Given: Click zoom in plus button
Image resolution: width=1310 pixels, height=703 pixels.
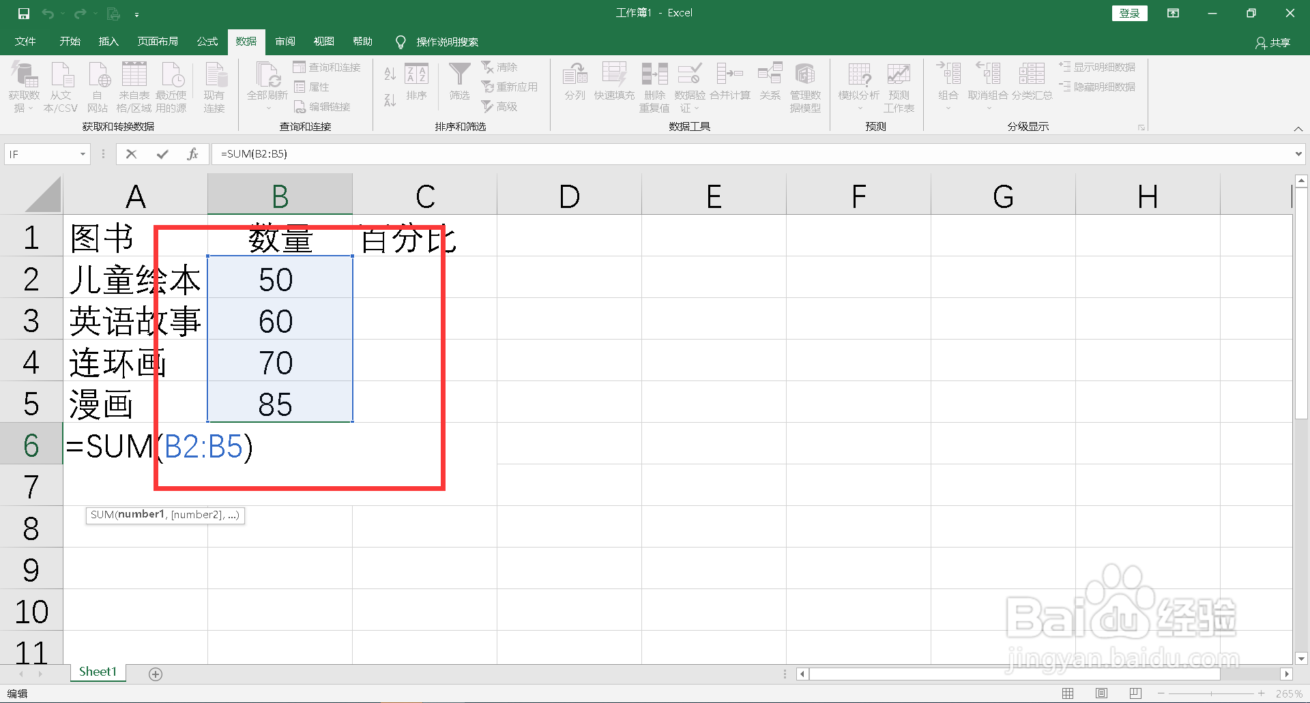Looking at the screenshot, I should [1261, 693].
